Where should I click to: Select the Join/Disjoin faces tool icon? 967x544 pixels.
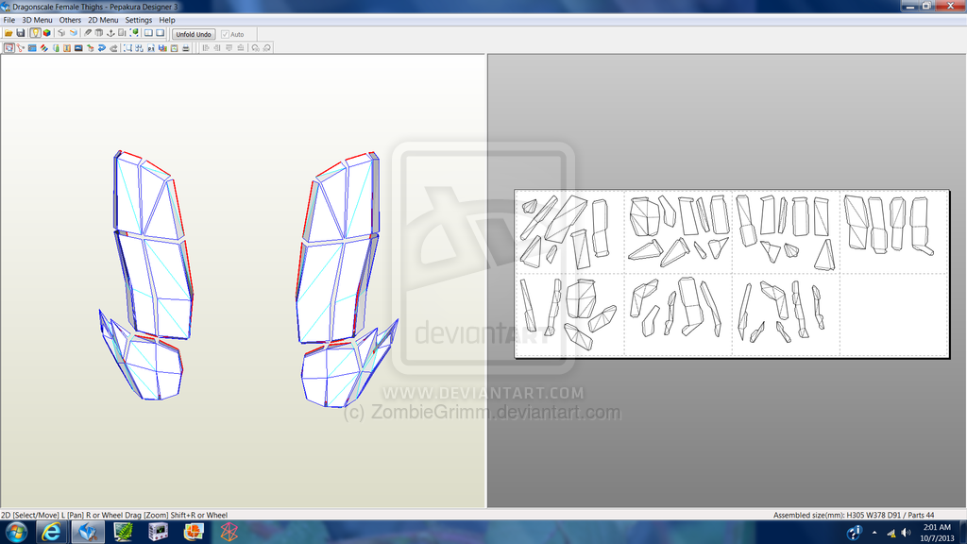click(x=21, y=47)
